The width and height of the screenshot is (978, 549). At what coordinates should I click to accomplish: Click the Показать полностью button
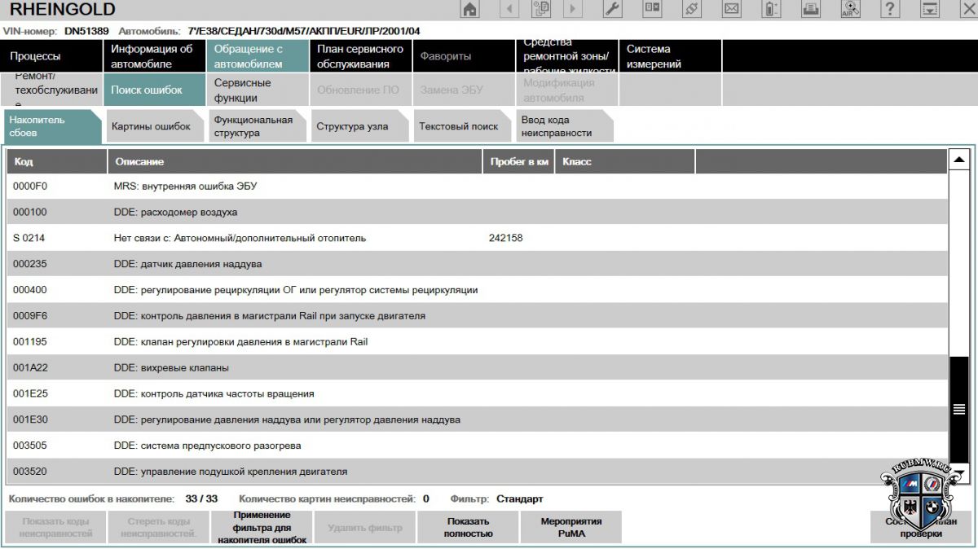click(x=468, y=528)
